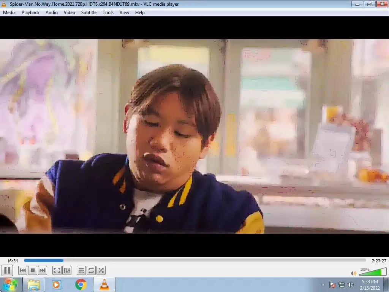Open Google Chrome from the taskbar

81,284
